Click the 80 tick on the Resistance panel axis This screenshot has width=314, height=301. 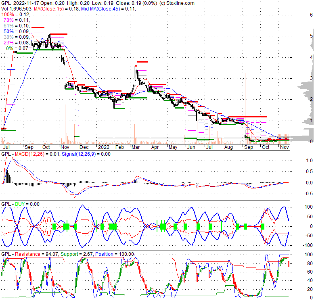(x=310, y=263)
